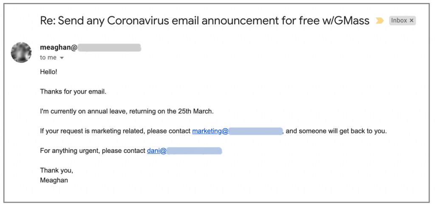
Task: Click the "Thanks for your email." line
Action: click(73, 91)
